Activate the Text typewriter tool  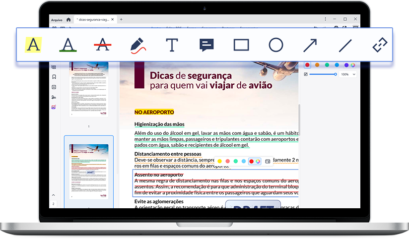(172, 45)
